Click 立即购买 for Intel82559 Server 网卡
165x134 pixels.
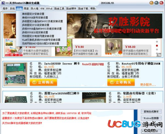pos(43,82)
